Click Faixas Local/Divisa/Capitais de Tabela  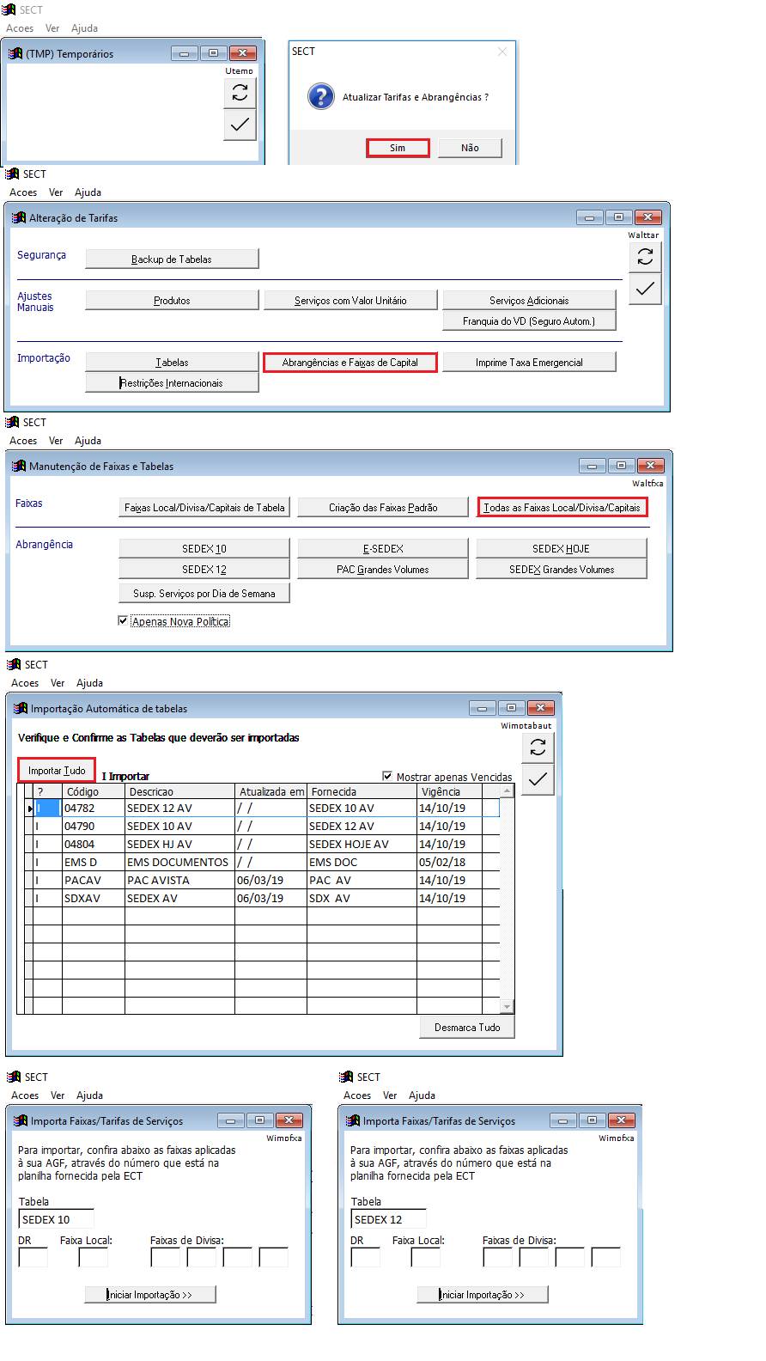tap(204, 507)
